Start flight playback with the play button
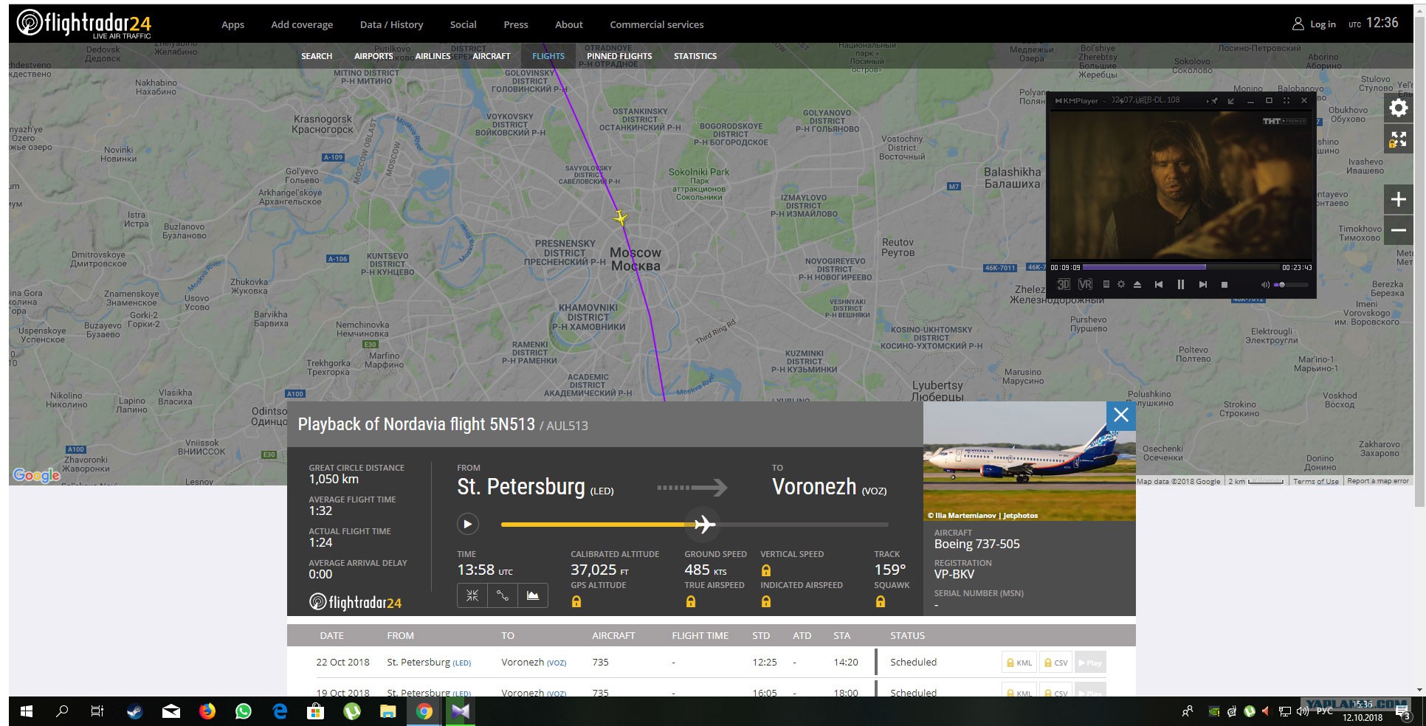 click(x=467, y=525)
